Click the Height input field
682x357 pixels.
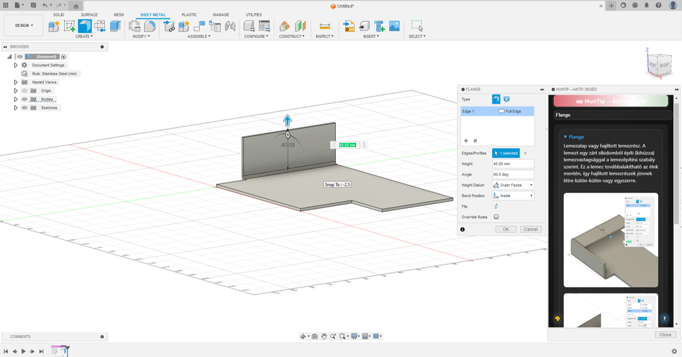(x=512, y=164)
